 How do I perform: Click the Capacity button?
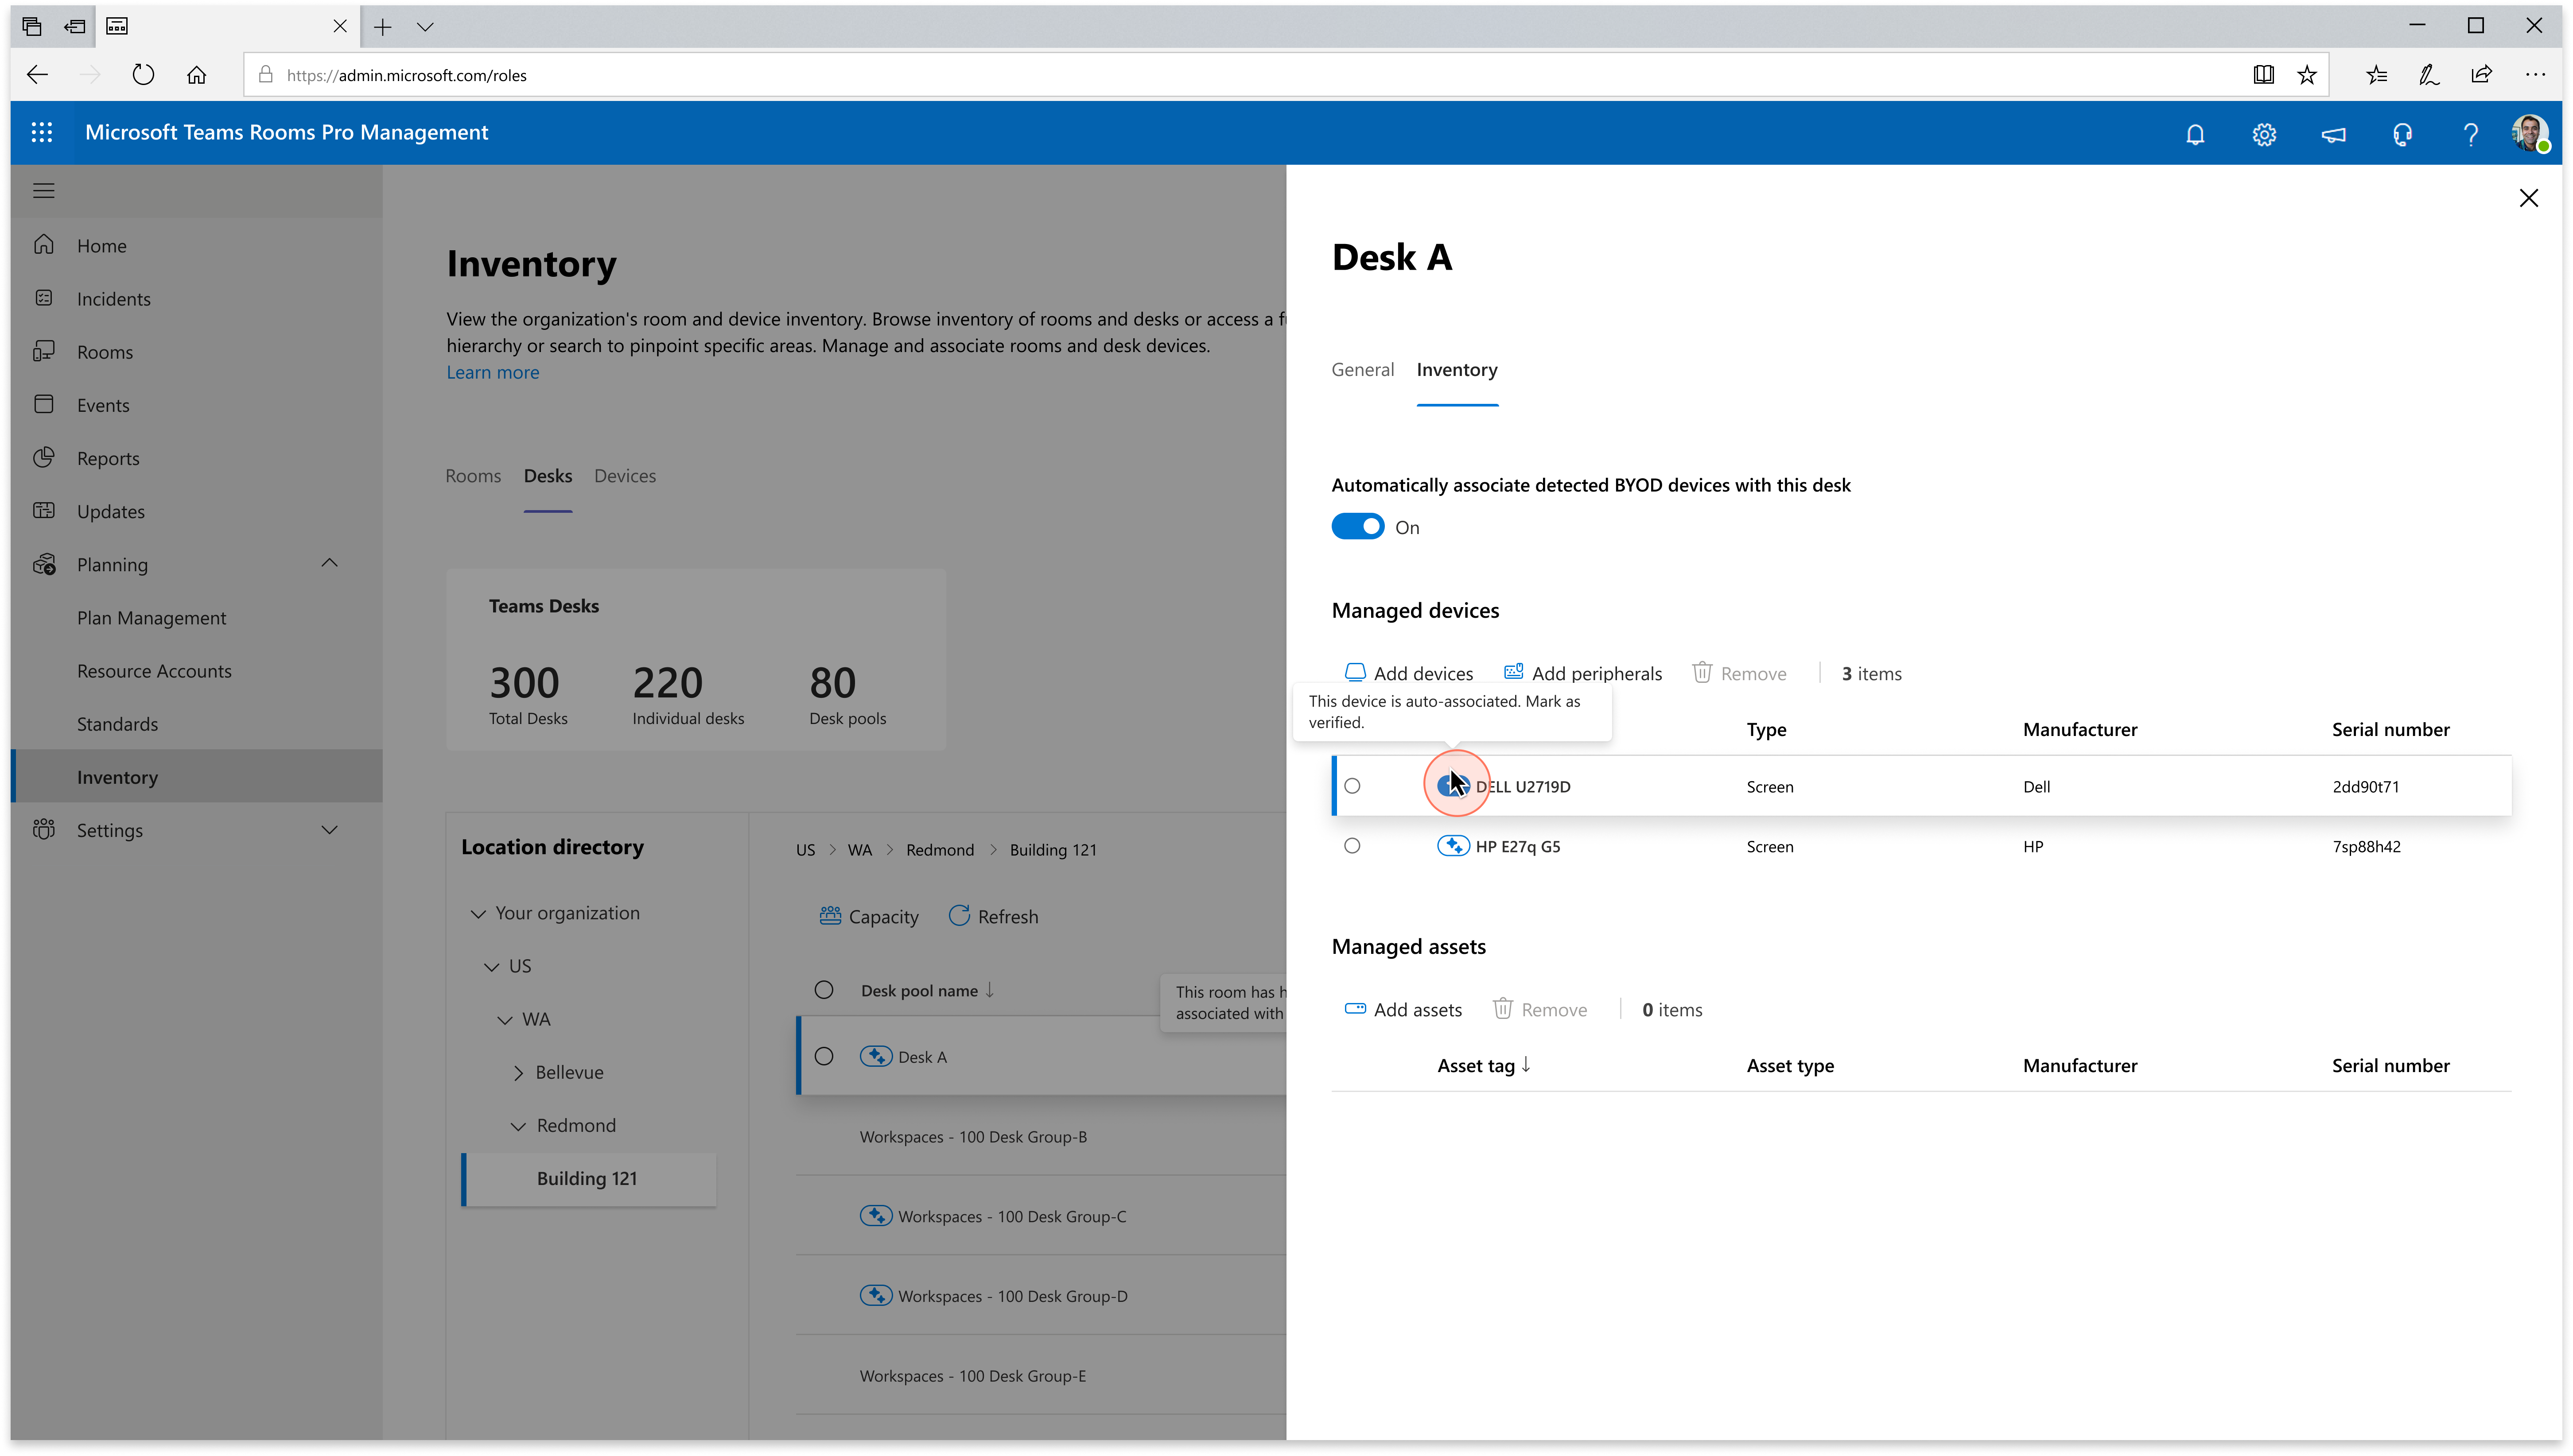[868, 916]
